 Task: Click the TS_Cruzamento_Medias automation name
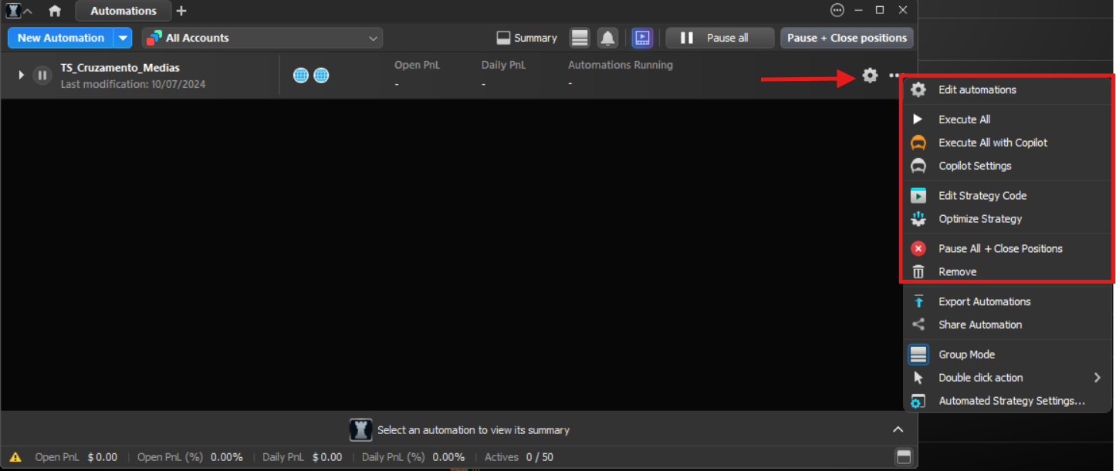[x=120, y=68]
